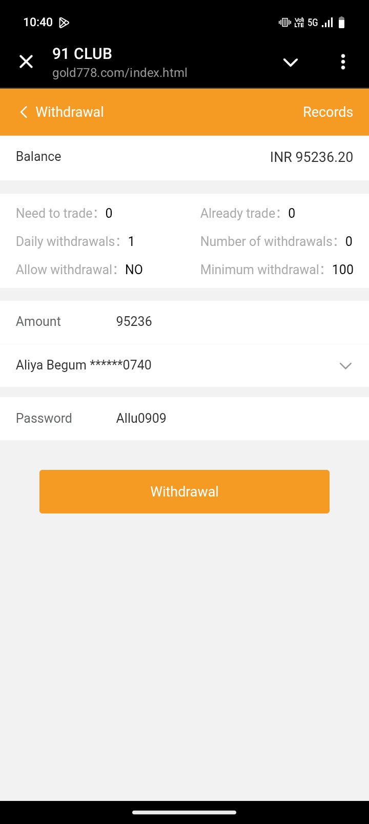Tap the play store status icon
369x824 pixels.
tap(64, 23)
